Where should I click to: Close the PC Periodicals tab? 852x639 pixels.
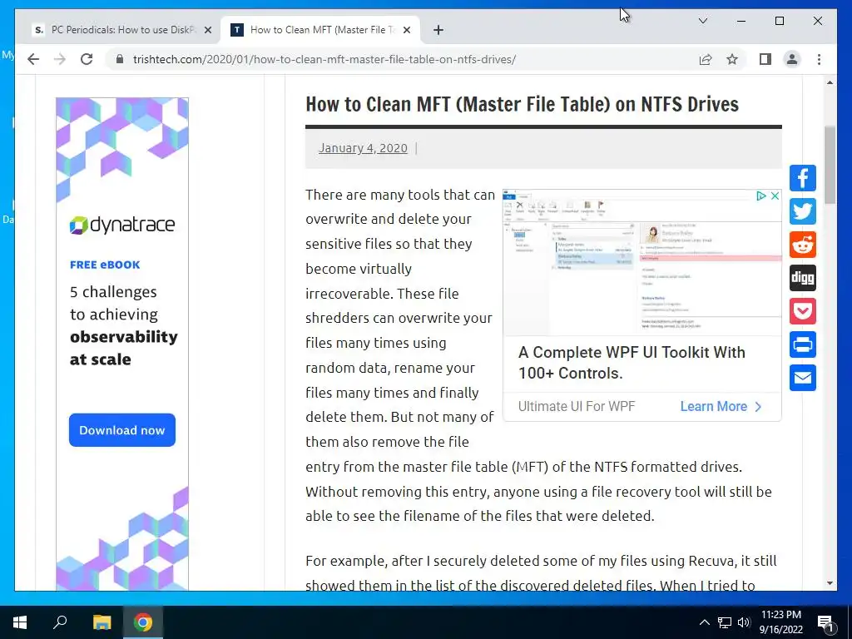(x=207, y=30)
